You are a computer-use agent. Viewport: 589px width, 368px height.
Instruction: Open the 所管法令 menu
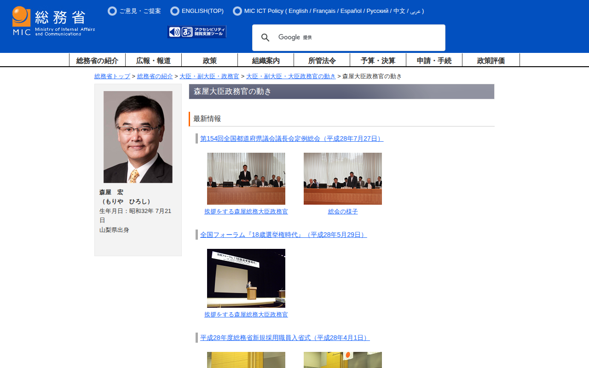pos(322,60)
